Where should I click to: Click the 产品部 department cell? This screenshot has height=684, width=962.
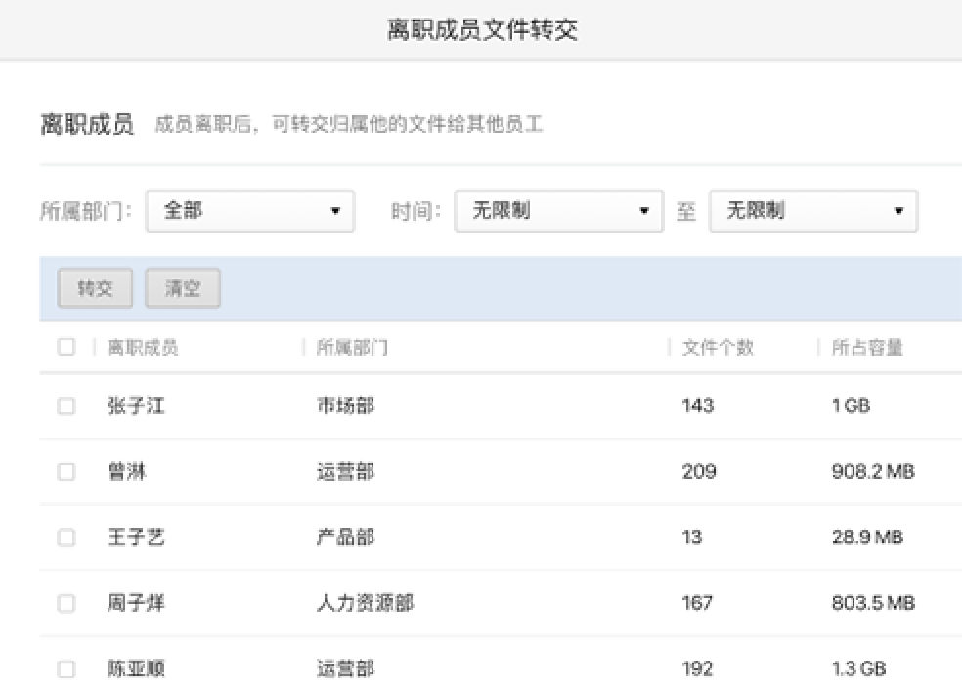344,537
